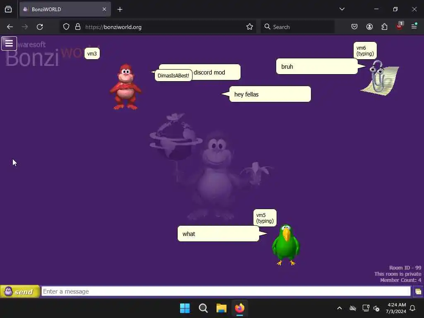
Task: Click the vm5 (typing) name tag
Action: click(x=265, y=218)
